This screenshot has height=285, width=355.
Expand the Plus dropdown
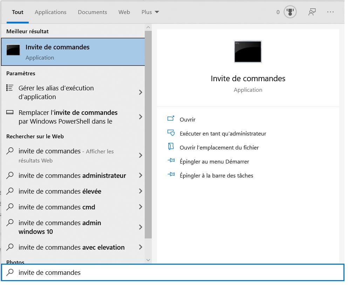[150, 12]
